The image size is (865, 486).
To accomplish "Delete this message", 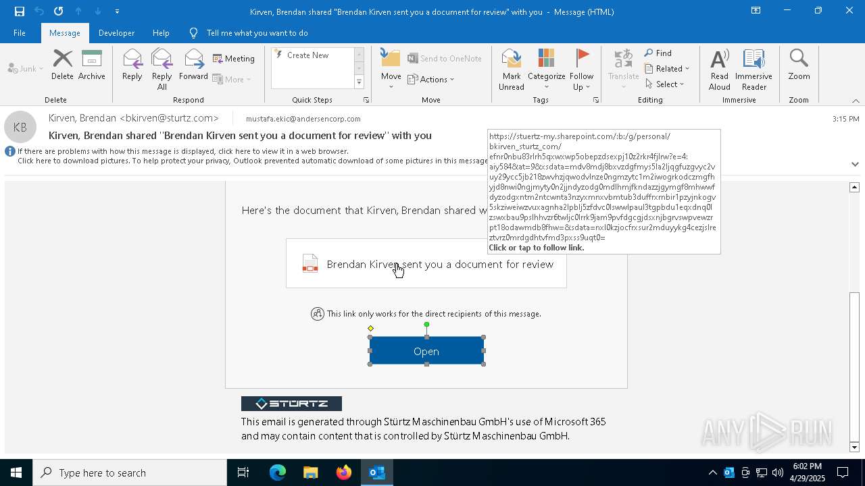I will (x=62, y=65).
